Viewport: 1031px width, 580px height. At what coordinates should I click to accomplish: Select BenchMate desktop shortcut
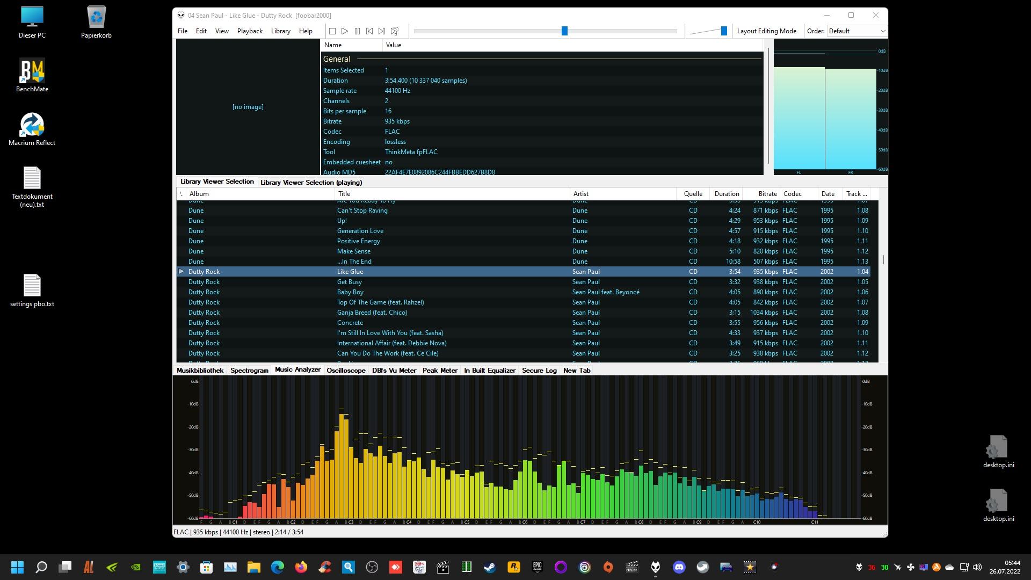(x=32, y=76)
